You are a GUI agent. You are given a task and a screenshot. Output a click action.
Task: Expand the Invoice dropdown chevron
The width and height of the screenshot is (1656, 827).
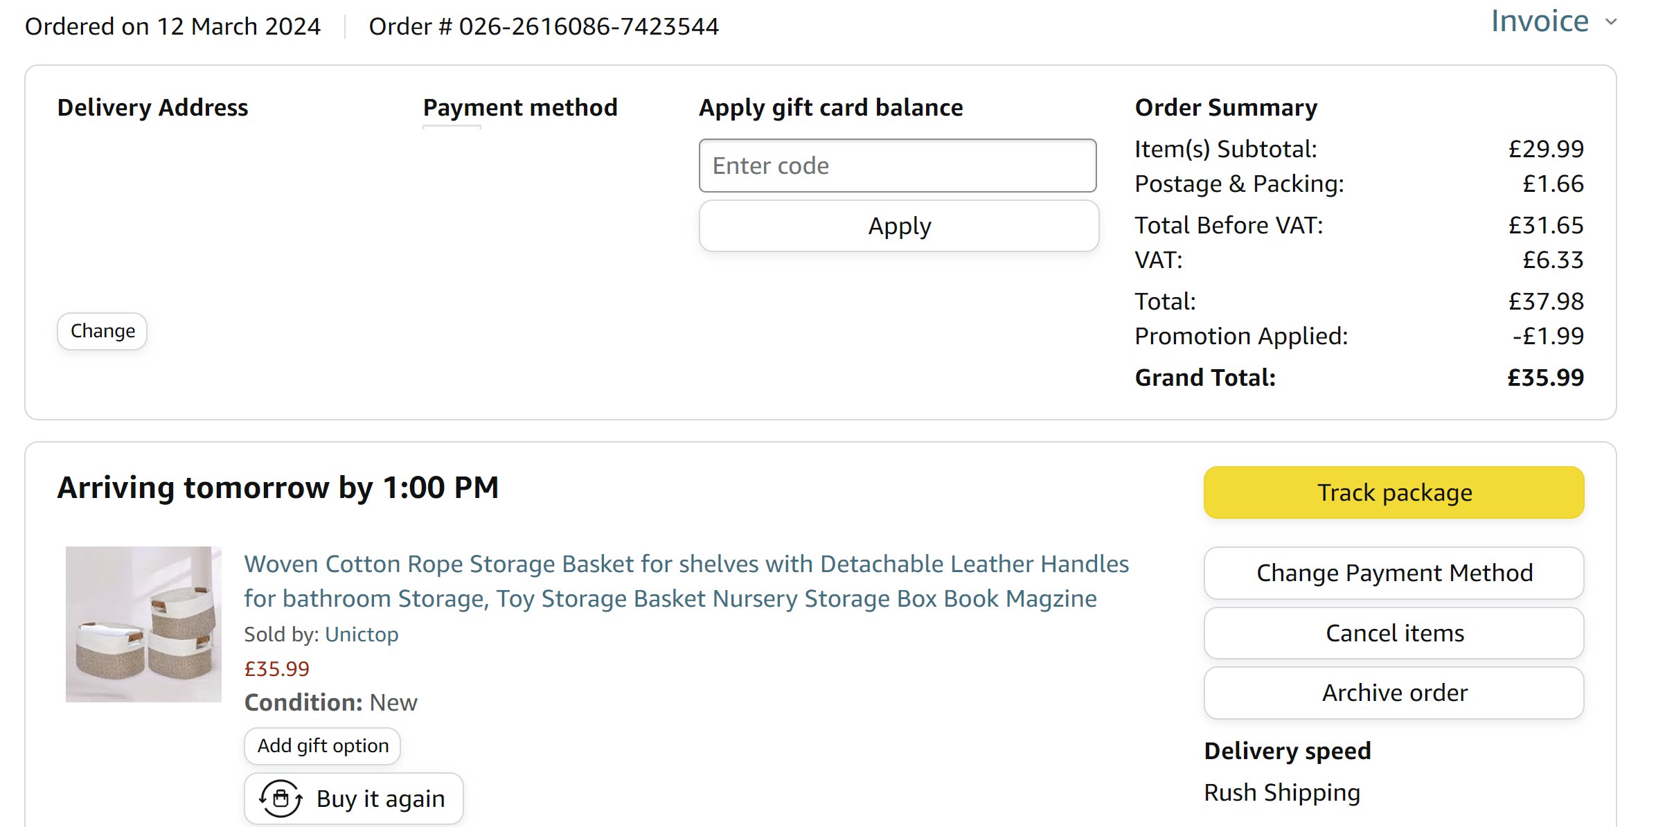pos(1612,22)
